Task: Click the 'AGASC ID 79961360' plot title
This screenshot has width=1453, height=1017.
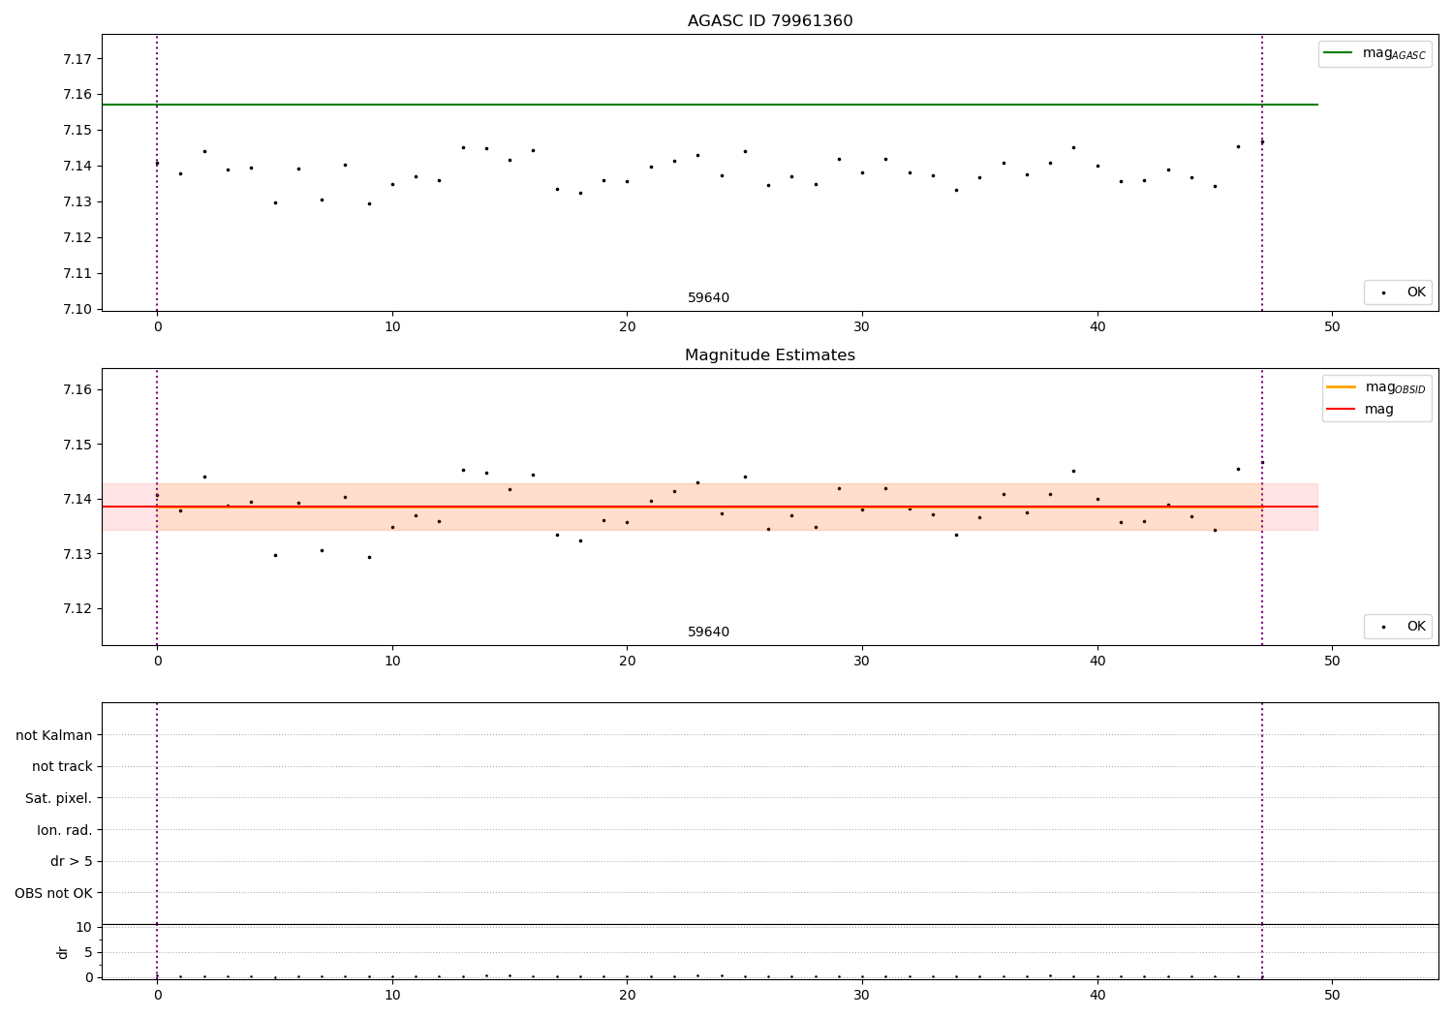Action: point(770,21)
